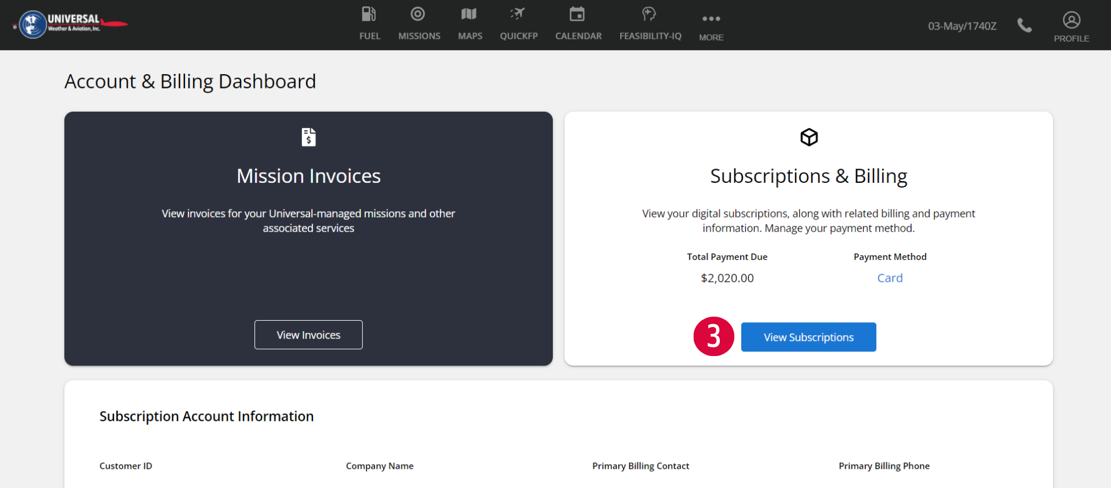Click the Subscriptions box icon
The image size is (1111, 492).
(809, 137)
